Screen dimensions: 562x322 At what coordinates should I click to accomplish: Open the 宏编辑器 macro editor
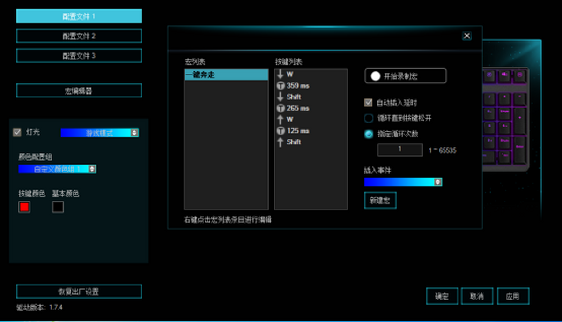coord(79,90)
